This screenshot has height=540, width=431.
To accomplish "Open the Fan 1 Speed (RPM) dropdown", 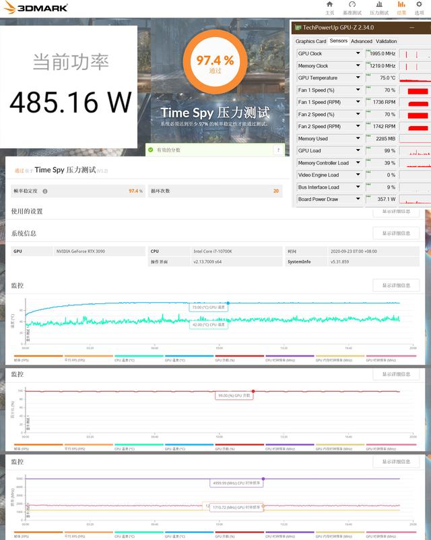I will 358,102.
